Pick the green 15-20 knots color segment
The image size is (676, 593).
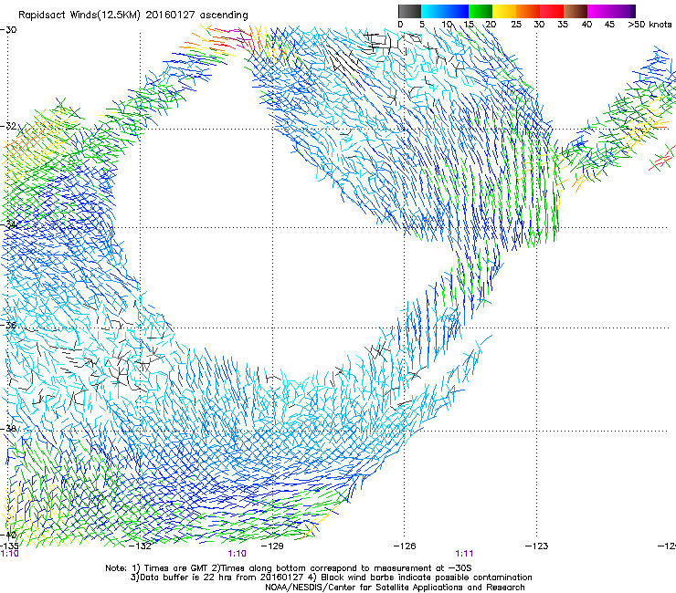(481, 11)
